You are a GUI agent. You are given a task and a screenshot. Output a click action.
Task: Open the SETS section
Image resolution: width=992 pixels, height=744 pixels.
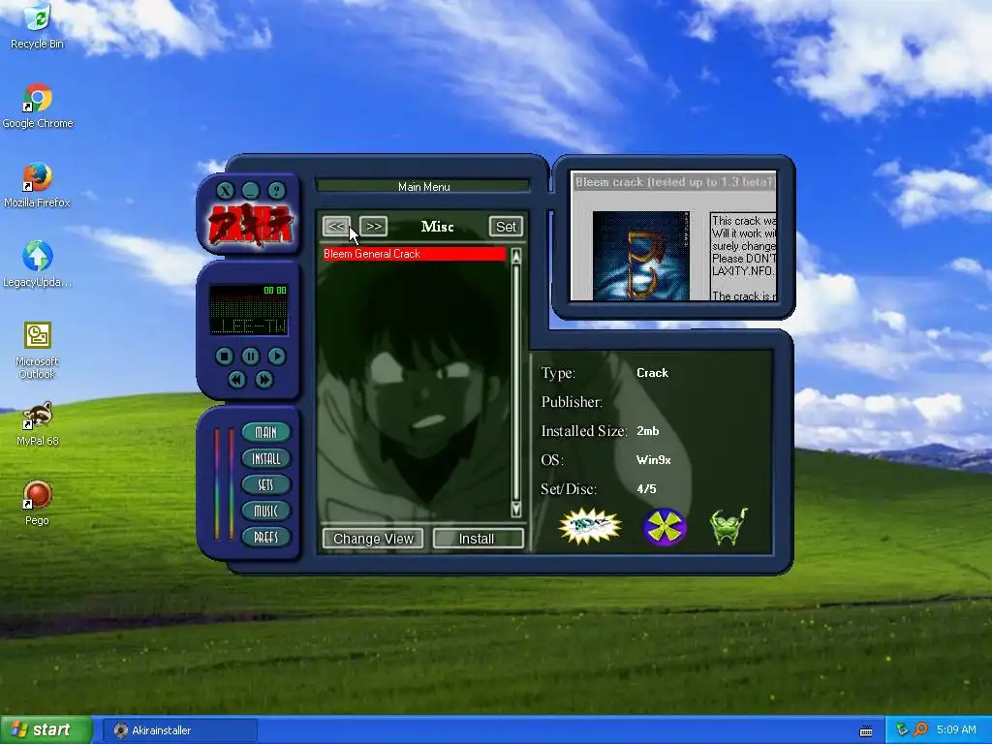click(265, 484)
